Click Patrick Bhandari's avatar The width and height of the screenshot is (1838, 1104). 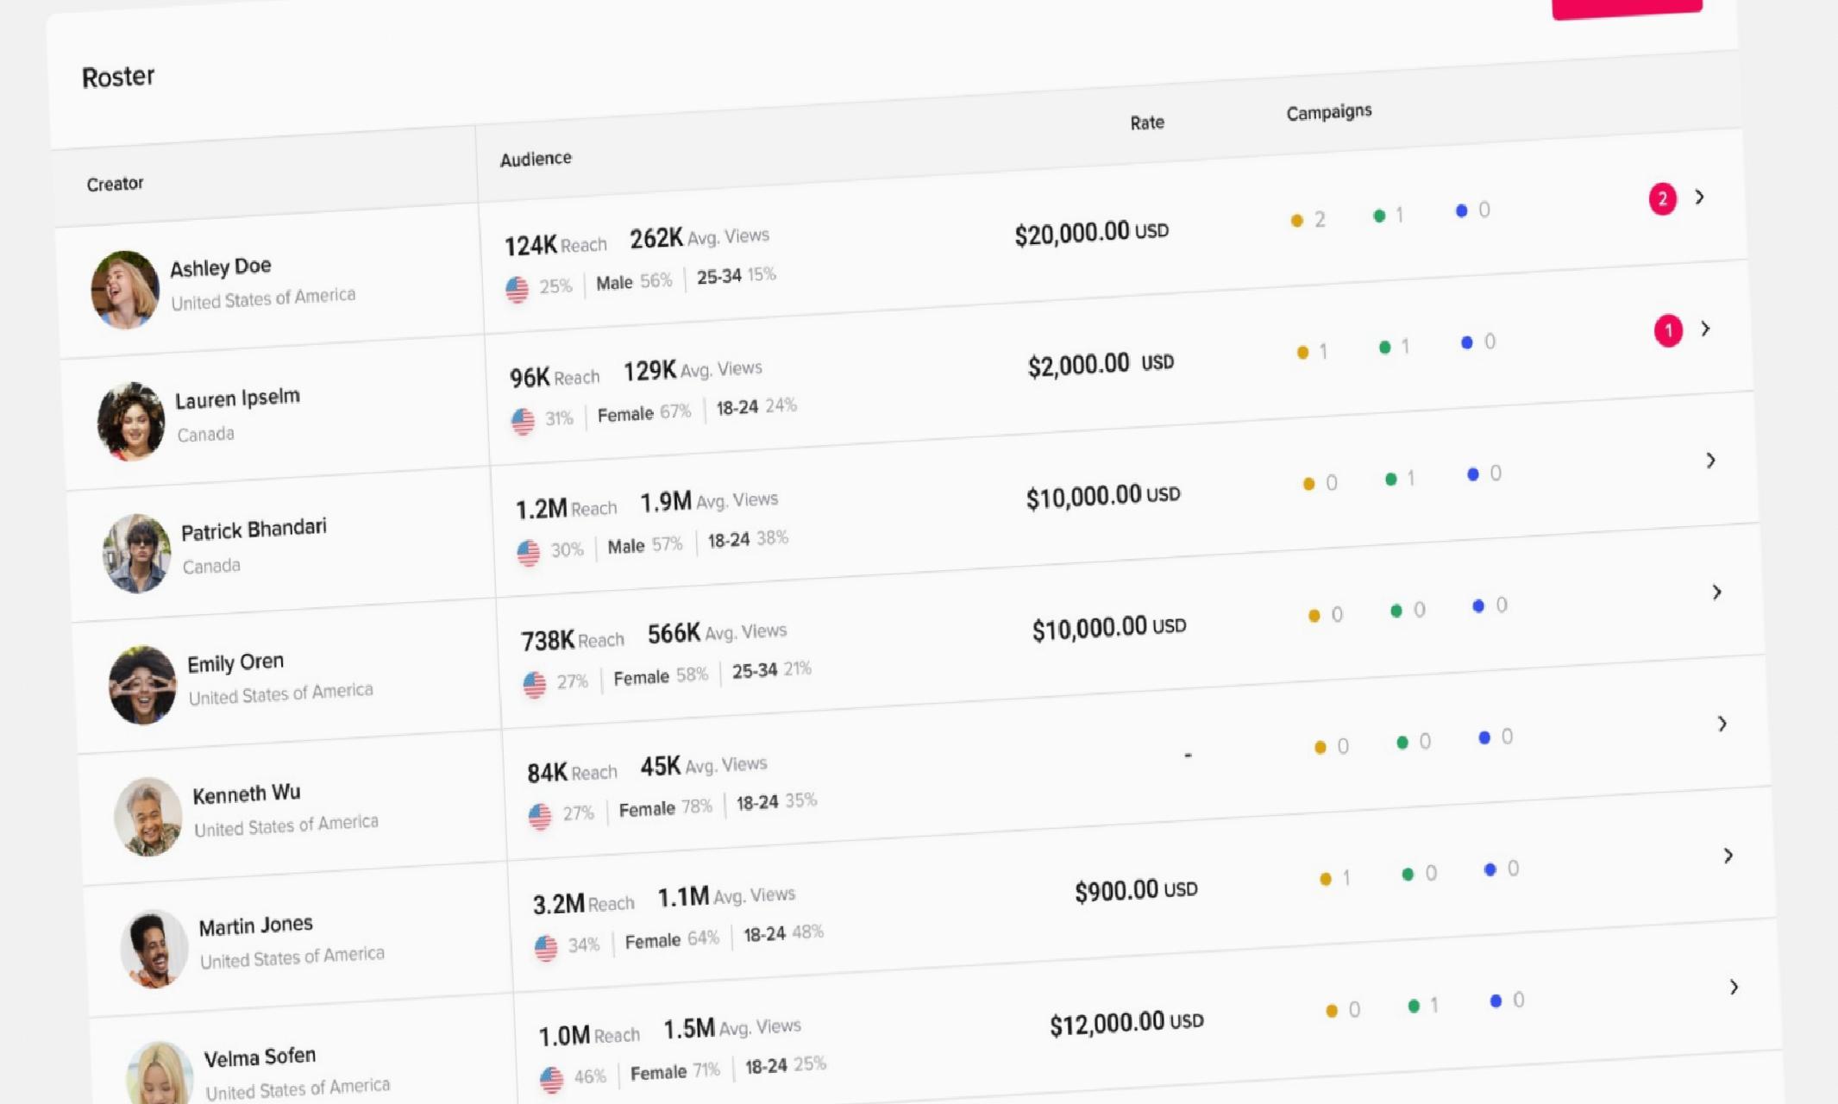(137, 554)
